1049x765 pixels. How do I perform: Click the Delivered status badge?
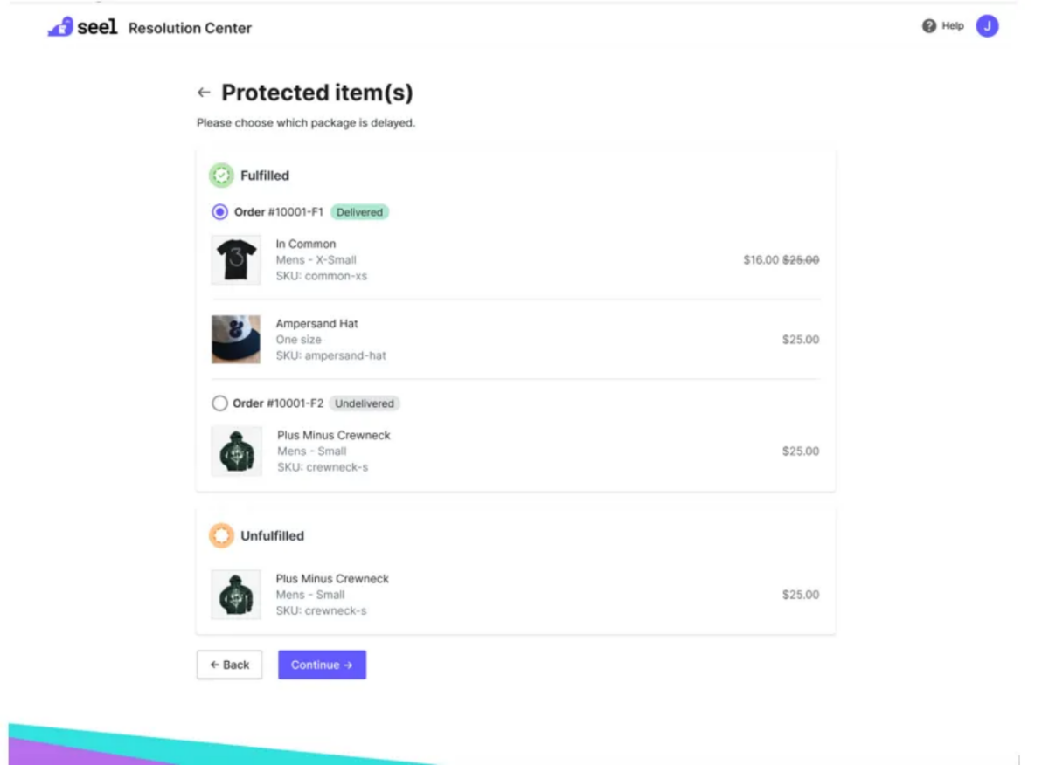tap(359, 212)
